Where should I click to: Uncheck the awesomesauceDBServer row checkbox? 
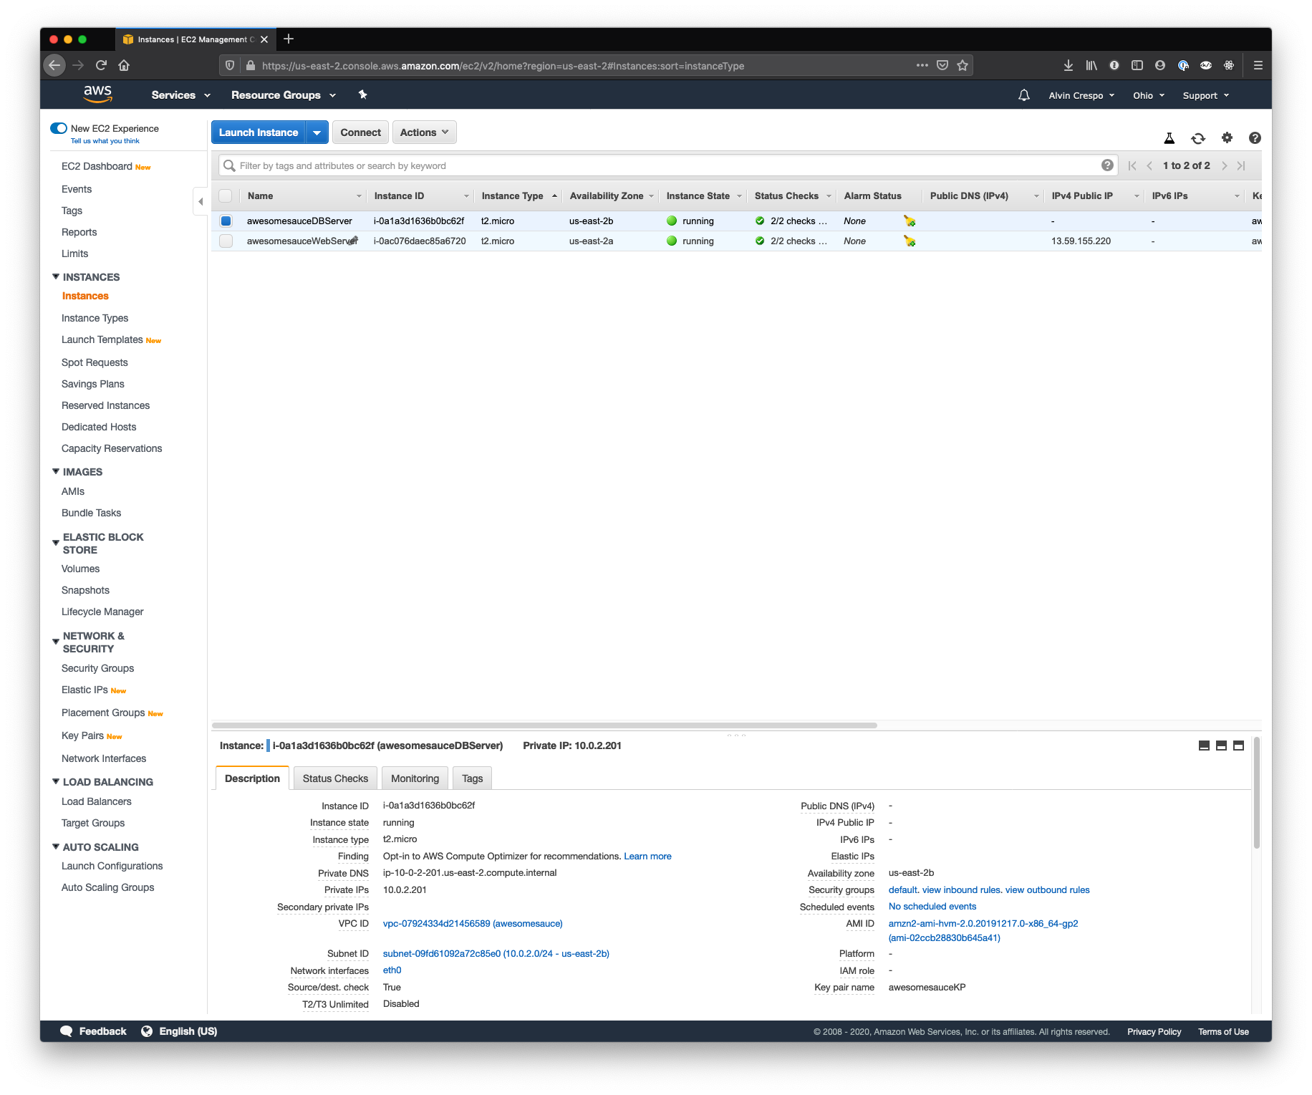[226, 221]
